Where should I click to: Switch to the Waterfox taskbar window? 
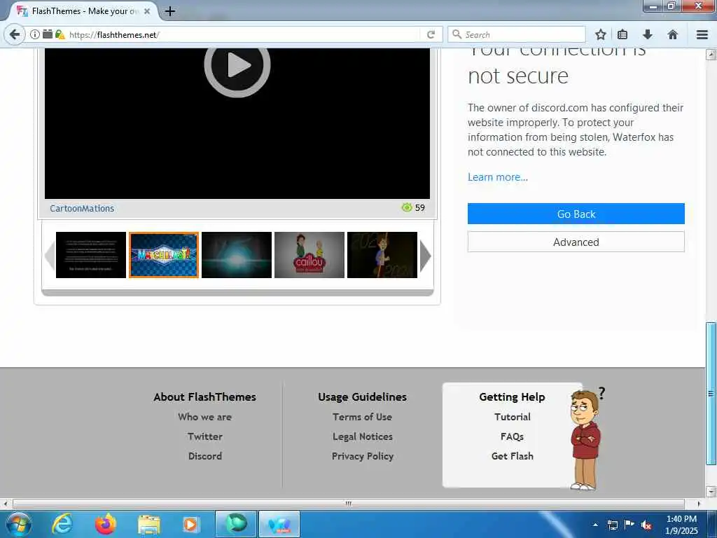(x=279, y=524)
